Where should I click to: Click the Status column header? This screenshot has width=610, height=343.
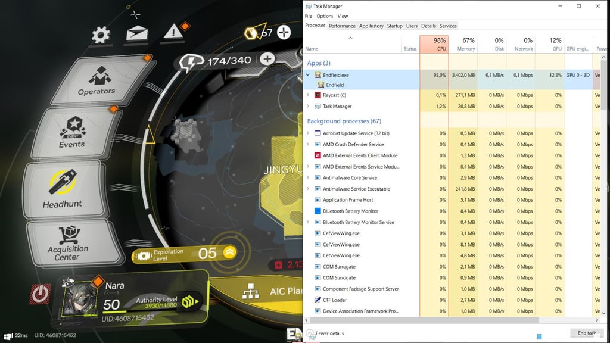[410, 44]
